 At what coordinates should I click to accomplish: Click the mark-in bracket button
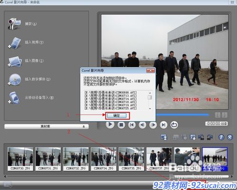tap(218, 115)
